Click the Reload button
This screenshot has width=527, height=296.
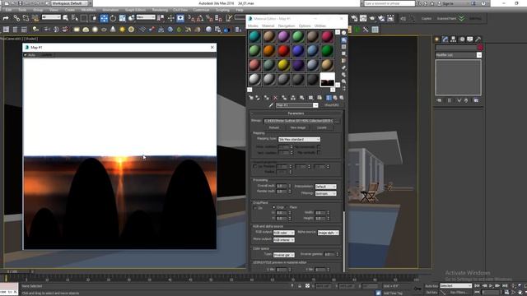point(273,127)
